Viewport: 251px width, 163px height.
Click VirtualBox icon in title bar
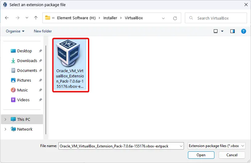click(x=5, y=5)
